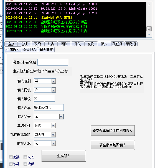Click the log scrollbar up arrow
The height and width of the screenshot is (168, 155).
149,5
